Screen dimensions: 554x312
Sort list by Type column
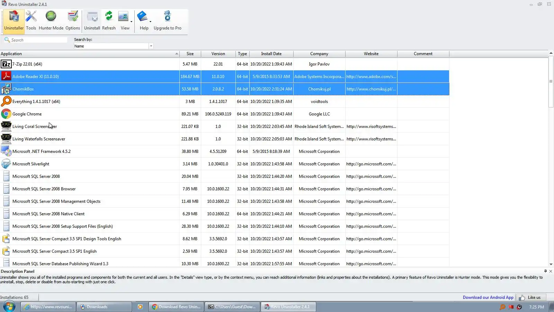coord(242,54)
